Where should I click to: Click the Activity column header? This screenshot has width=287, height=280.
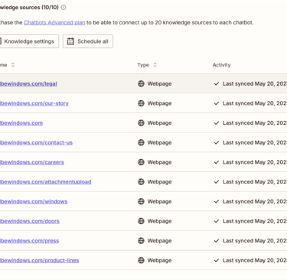tap(221, 65)
